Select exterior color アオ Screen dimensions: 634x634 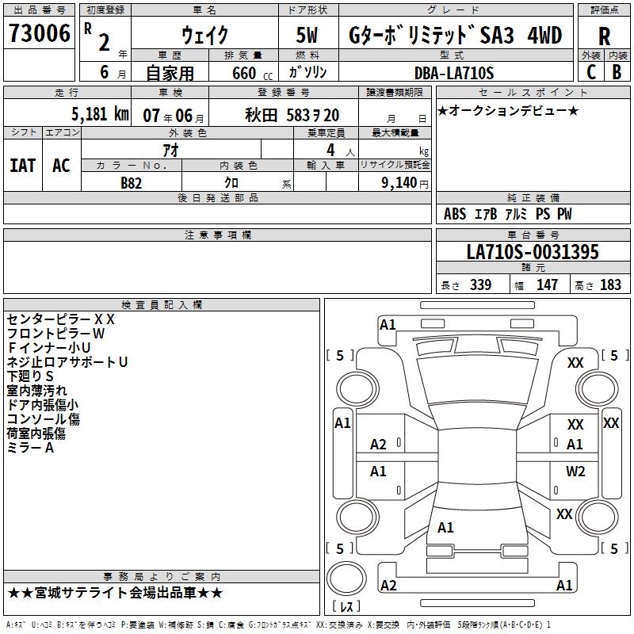coord(170,150)
